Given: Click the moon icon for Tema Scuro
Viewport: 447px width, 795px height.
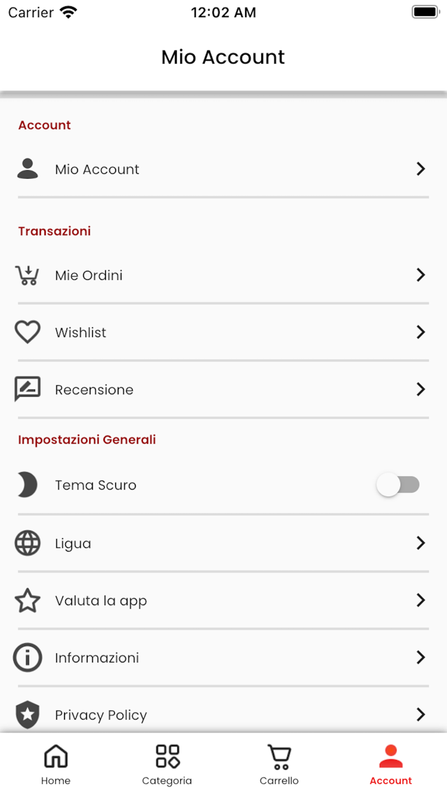Looking at the screenshot, I should click(27, 485).
